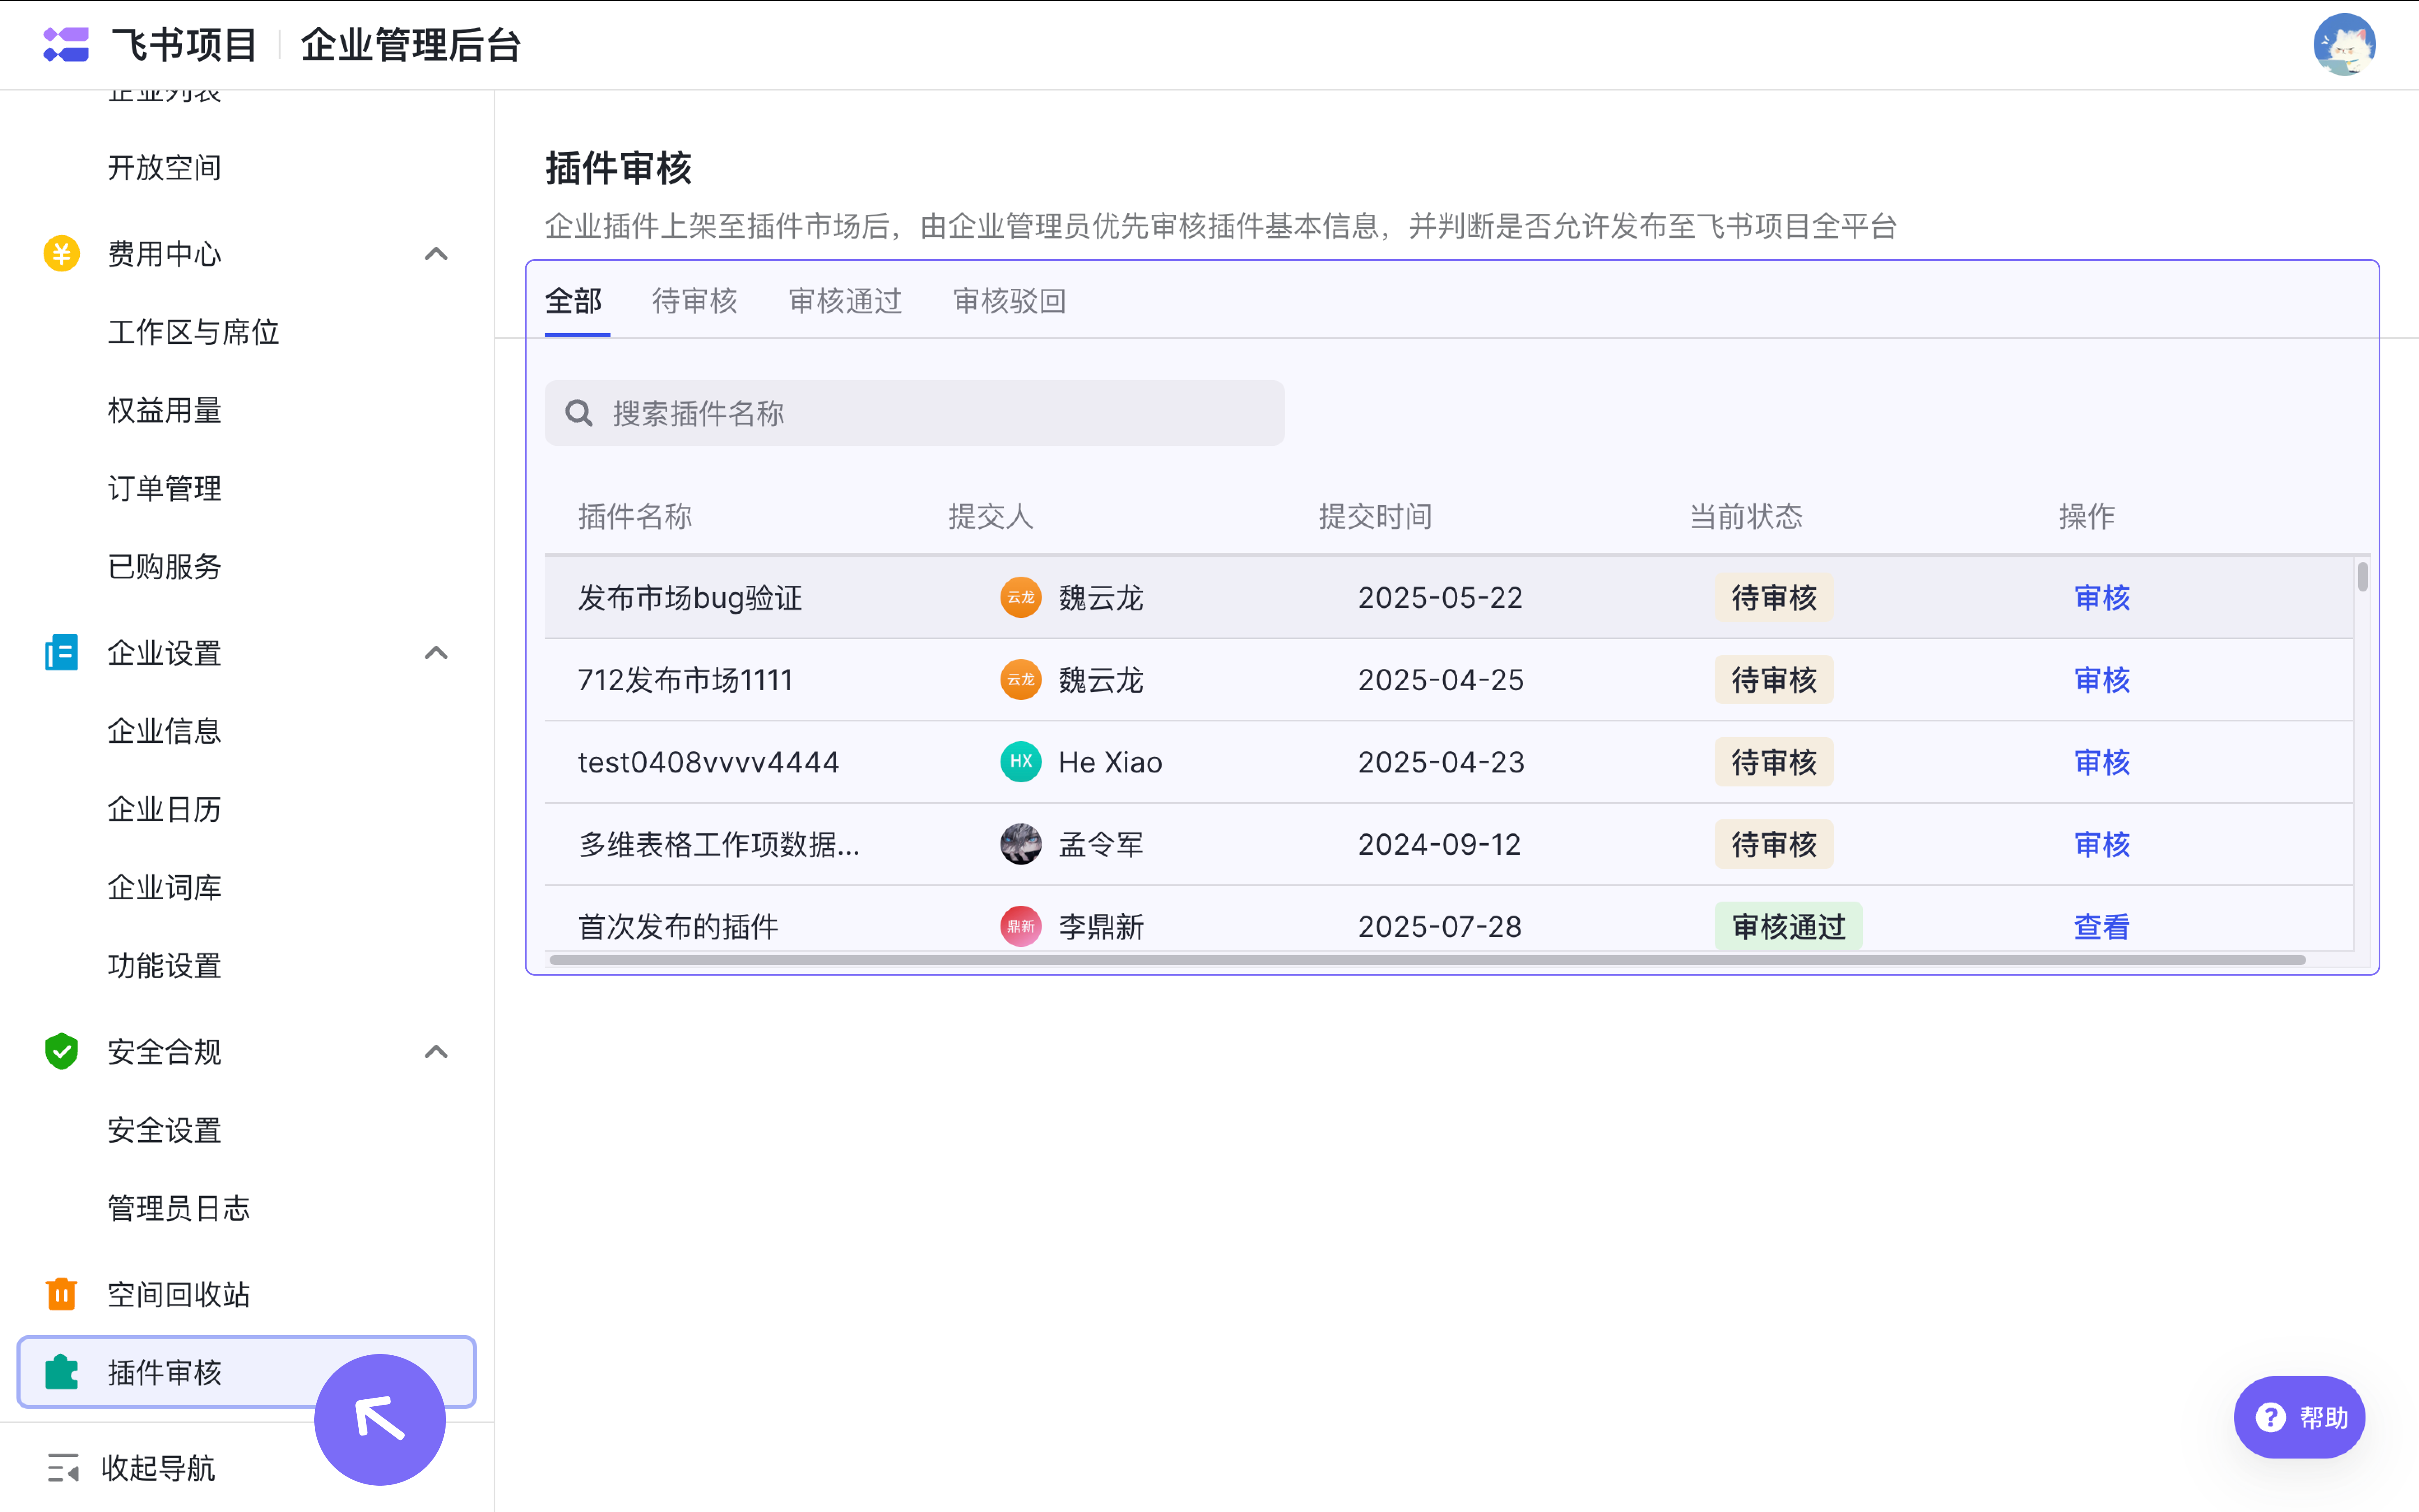Select 插件审核 in the sidebar
Image resolution: width=2419 pixels, height=1512 pixels.
click(247, 1372)
